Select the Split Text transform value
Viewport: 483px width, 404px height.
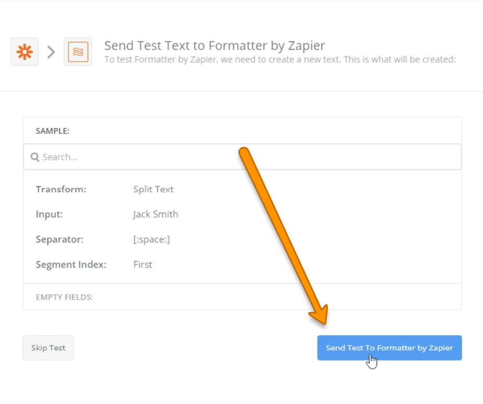[153, 189]
